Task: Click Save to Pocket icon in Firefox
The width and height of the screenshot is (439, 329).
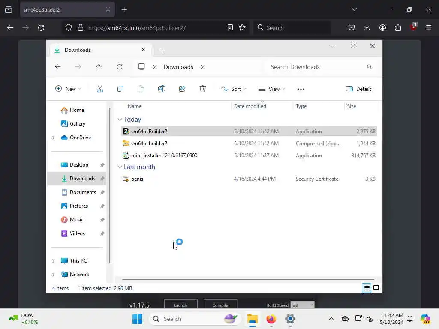Action: 352,27
